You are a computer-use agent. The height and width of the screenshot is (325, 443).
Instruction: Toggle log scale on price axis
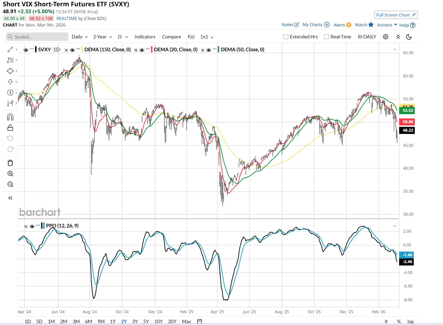pos(411,321)
